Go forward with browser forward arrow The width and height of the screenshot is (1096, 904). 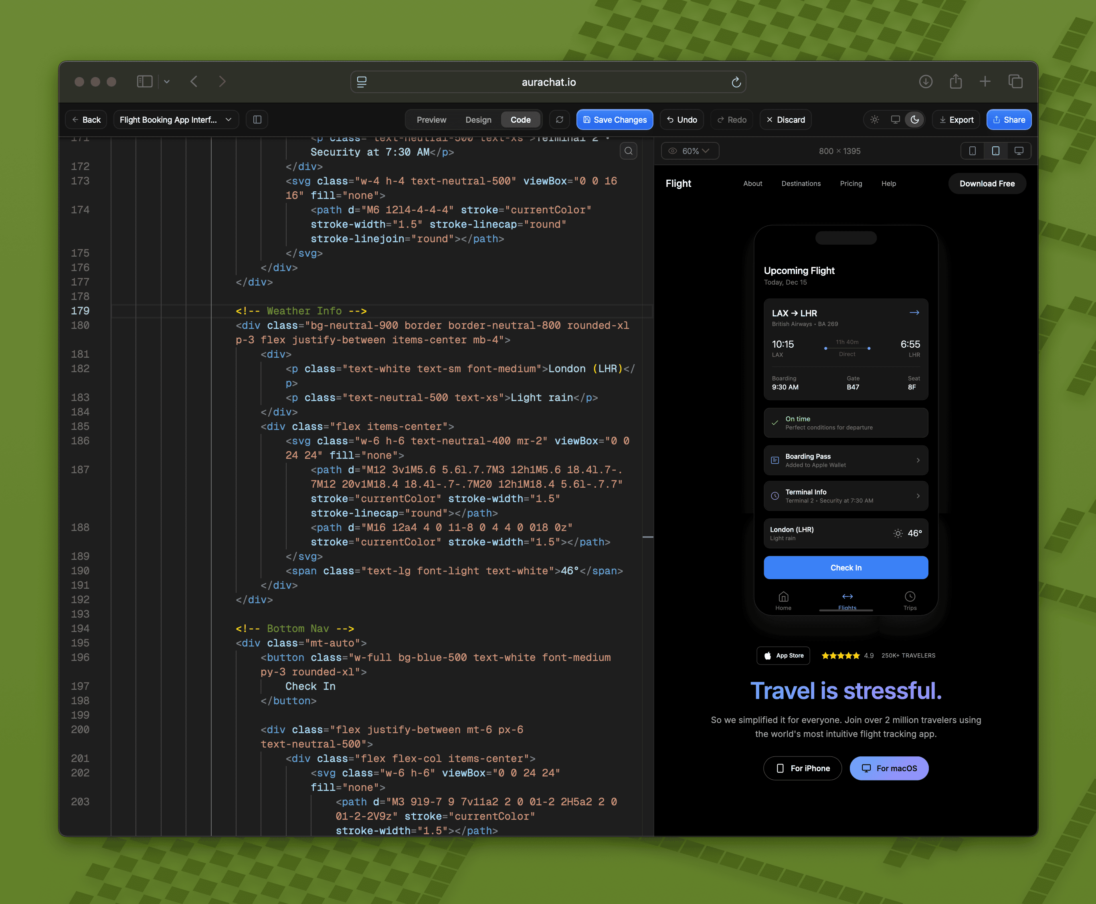point(222,82)
